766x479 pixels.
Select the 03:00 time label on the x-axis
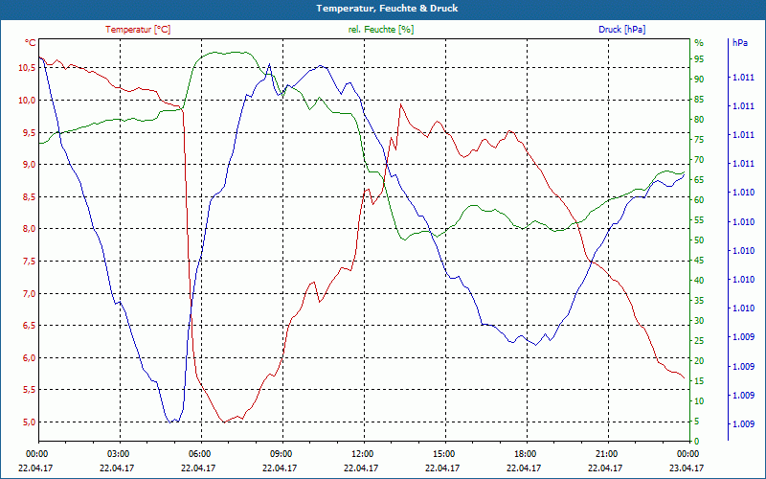[118, 454]
